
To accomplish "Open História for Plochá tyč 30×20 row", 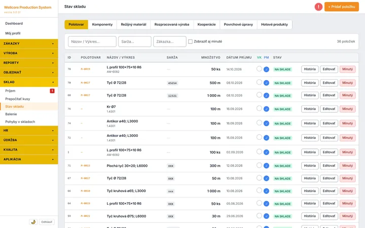I will 310,166.
